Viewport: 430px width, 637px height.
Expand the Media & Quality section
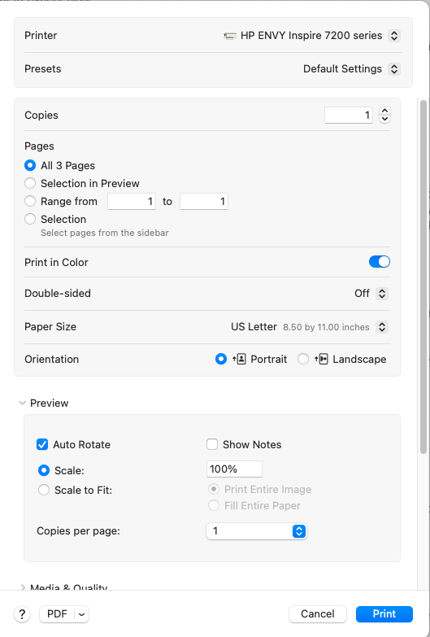(x=23, y=587)
